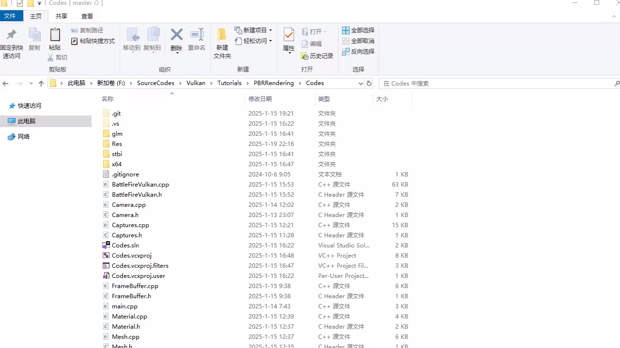Click the 修改日期 column header

click(x=260, y=99)
